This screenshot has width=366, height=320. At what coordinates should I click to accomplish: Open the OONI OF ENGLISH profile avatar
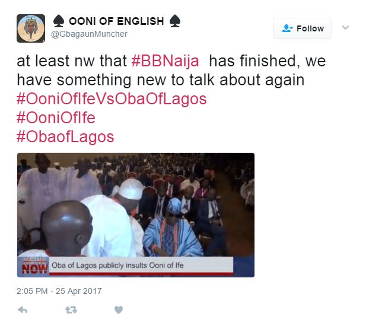tap(31, 28)
